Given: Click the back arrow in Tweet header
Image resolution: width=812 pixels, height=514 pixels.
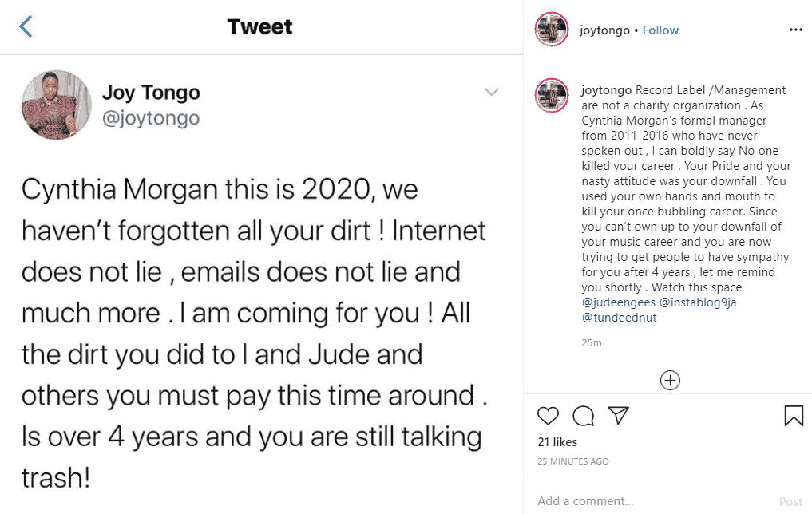Looking at the screenshot, I should tap(26, 26).
